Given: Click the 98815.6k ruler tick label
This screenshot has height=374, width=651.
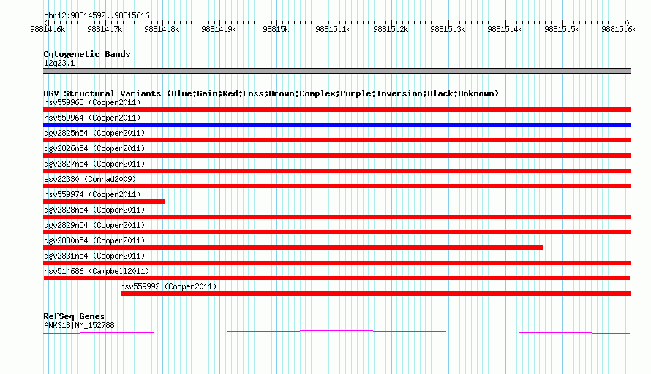Looking at the screenshot, I should pyautogui.click(x=619, y=29).
